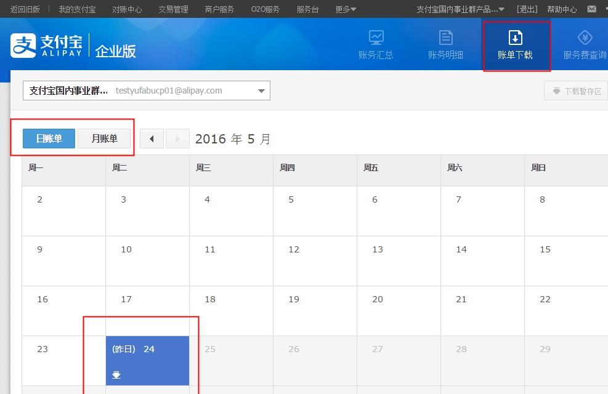The image size is (608, 394).
Task: Open 账单下载 download icon
Action: (516, 45)
